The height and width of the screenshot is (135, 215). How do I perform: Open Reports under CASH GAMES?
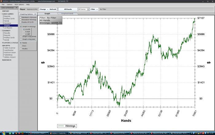[x=7, y=16]
